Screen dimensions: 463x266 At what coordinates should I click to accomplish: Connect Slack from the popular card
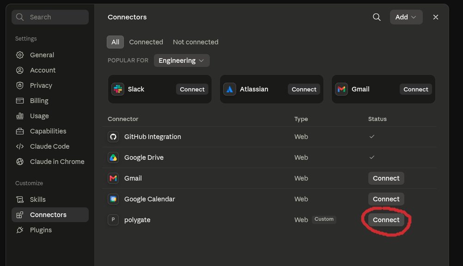tap(192, 89)
